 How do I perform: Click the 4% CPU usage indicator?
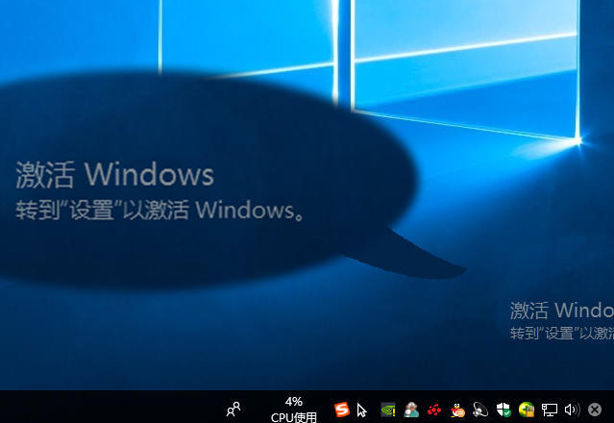[294, 410]
